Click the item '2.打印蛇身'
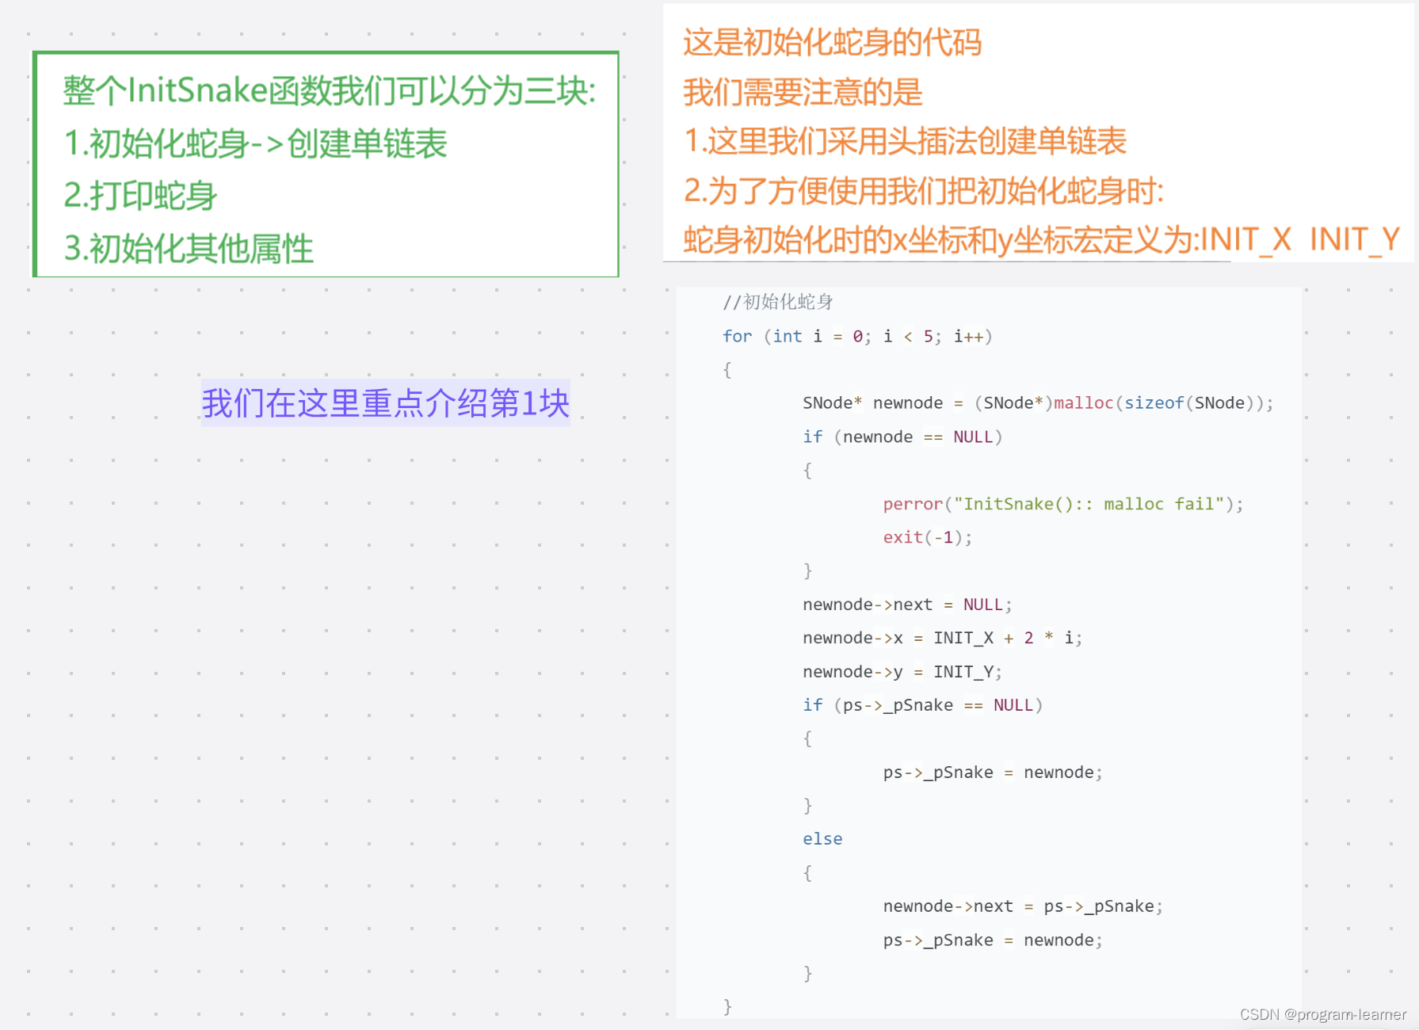Viewport: 1419px width, 1030px height. [x=140, y=196]
